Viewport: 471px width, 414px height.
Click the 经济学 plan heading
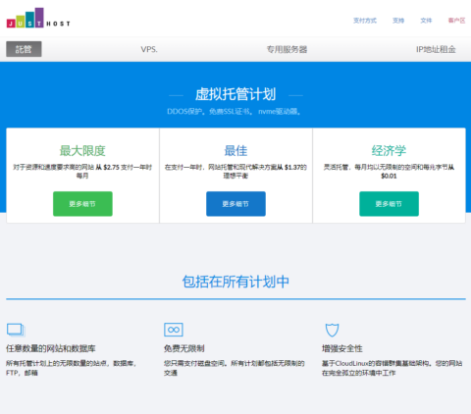[x=389, y=151]
